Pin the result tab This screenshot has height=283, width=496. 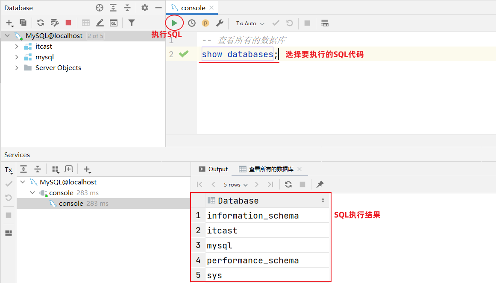pyautogui.click(x=320, y=184)
